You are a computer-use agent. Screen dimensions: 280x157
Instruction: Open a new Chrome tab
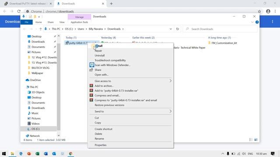[111, 3]
